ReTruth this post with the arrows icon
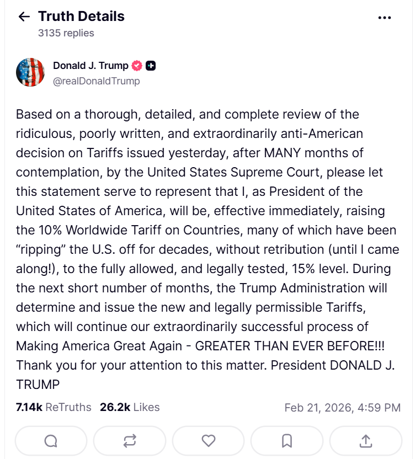This screenshot has height=459, width=415. (130, 441)
